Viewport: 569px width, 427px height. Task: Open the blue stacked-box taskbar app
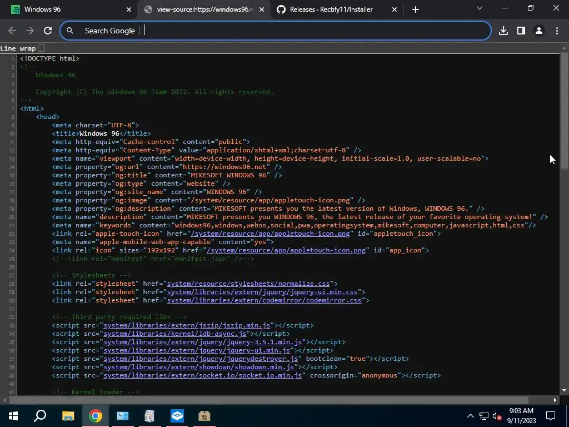pos(177,416)
